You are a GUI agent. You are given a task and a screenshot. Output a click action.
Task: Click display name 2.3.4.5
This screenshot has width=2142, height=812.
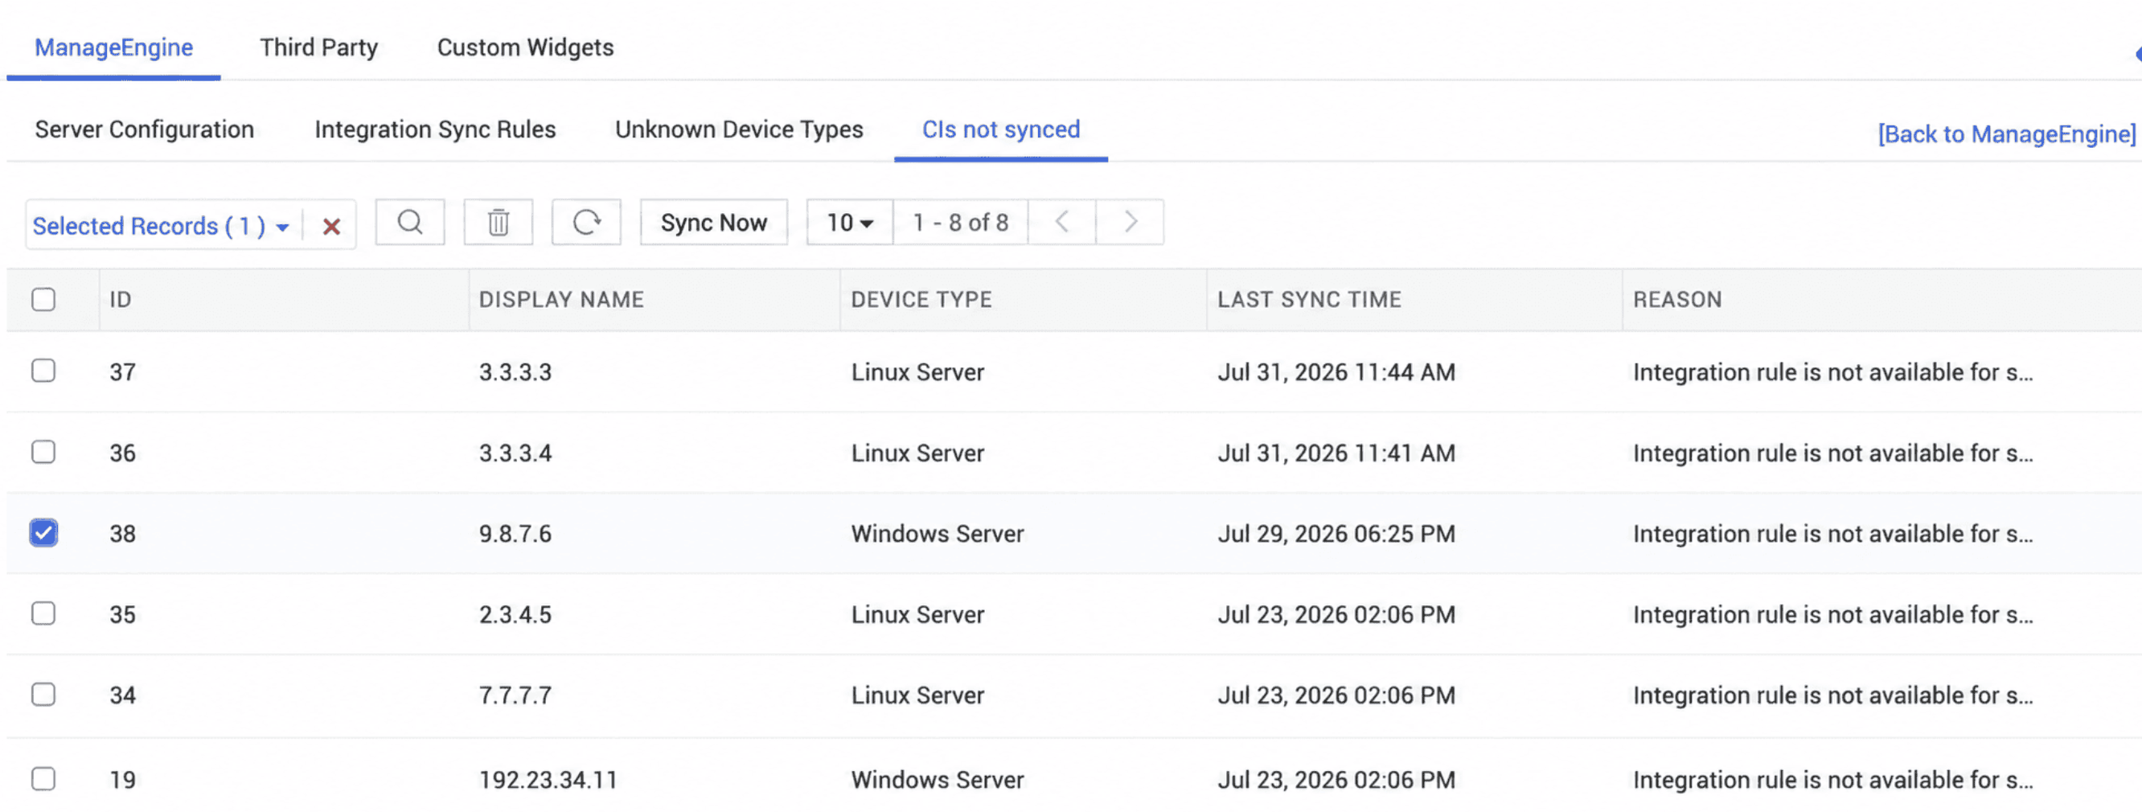point(515,615)
